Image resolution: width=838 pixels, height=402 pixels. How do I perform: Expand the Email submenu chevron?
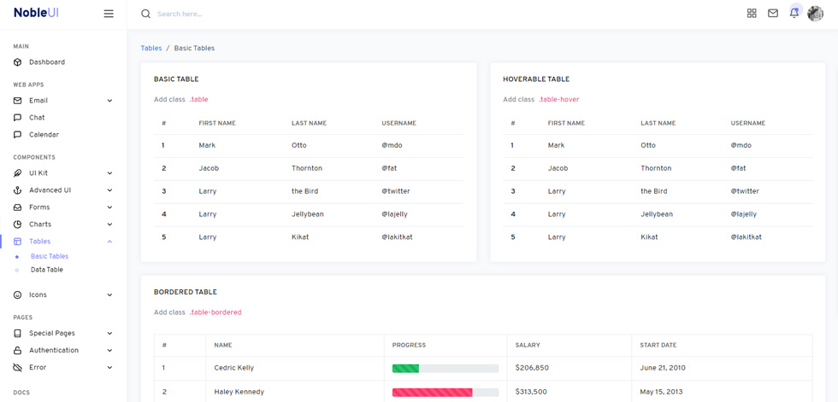(109, 101)
